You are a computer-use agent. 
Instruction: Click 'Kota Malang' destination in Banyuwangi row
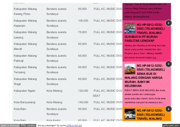pos(54,102)
